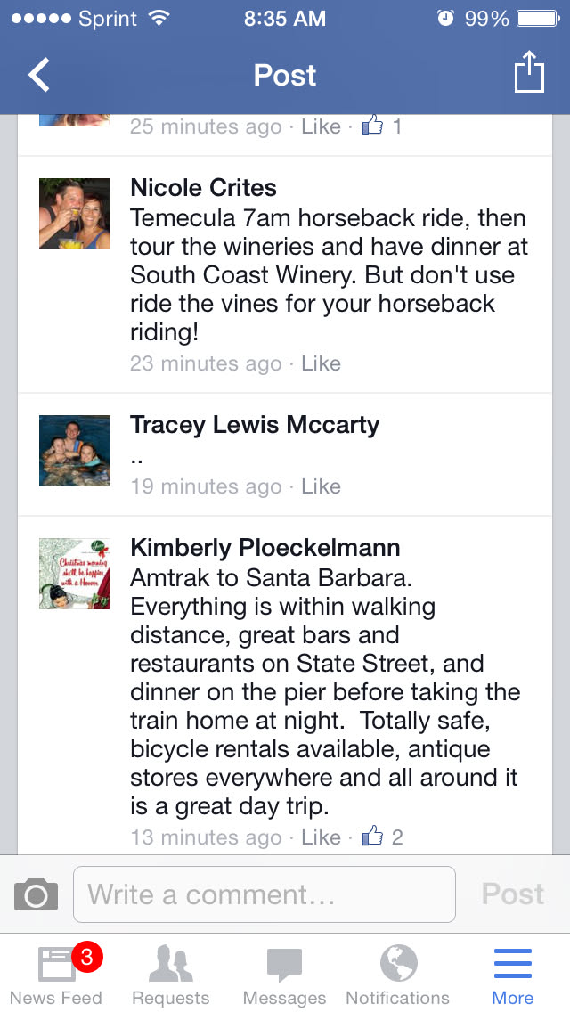The width and height of the screenshot is (570, 1012).
Task: Tap Nicole Crites' profile photo
Action: (x=75, y=214)
